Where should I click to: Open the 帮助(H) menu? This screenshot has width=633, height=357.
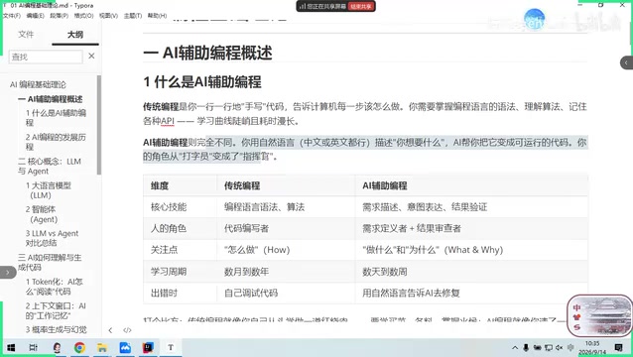(x=157, y=15)
